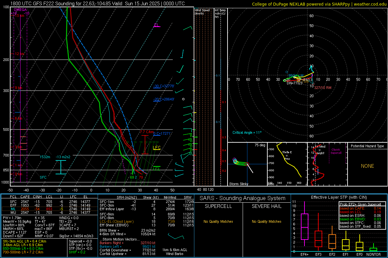The width and height of the screenshot is (388, 258).
Task: Click the Sfc-3km AGL LR = 6.4 C/km line
Action: [x=25, y=241]
